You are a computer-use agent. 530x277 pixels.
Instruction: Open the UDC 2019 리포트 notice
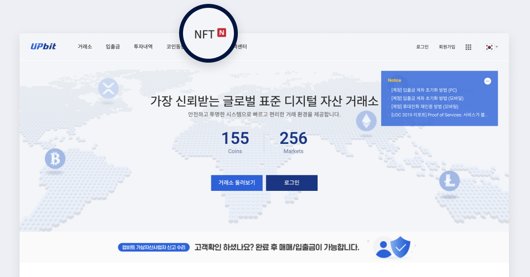pos(439,115)
